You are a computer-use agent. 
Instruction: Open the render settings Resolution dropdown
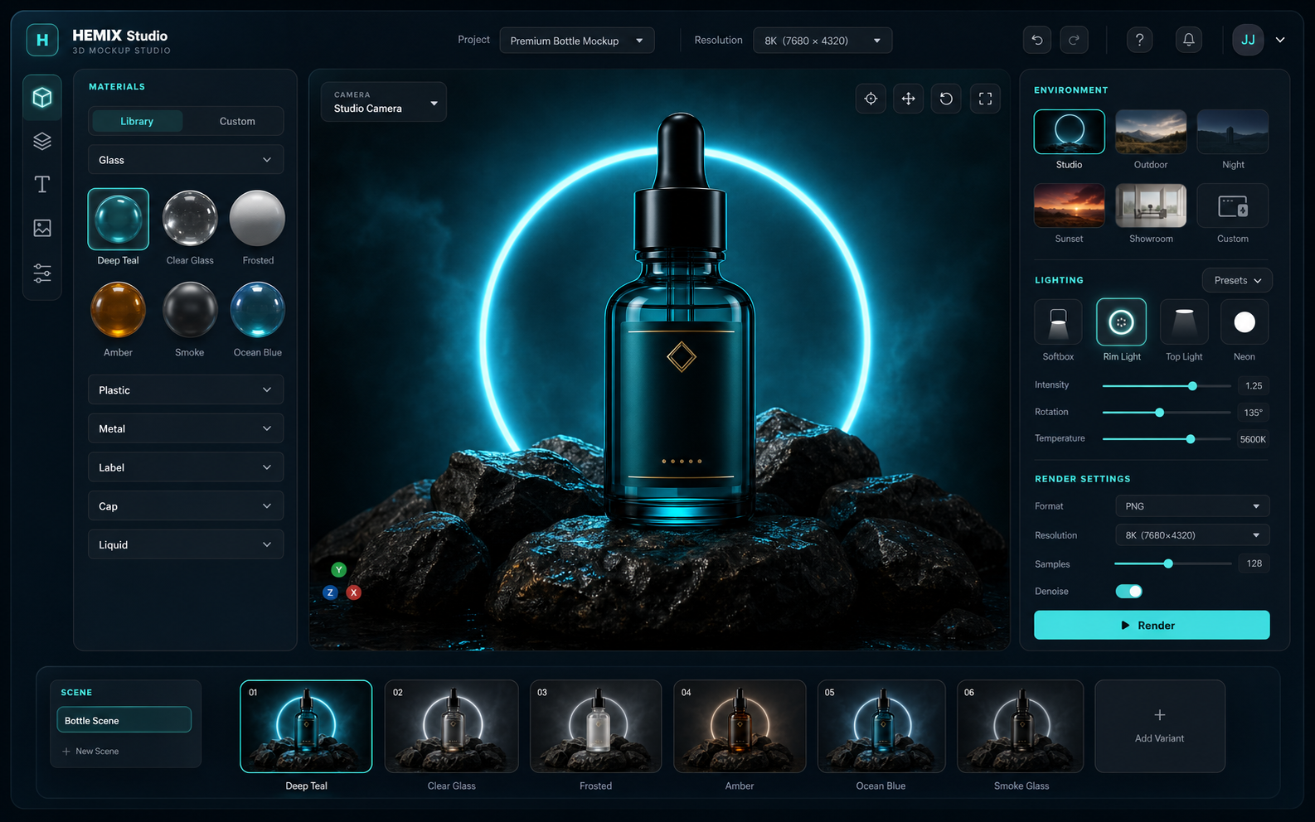click(1192, 535)
